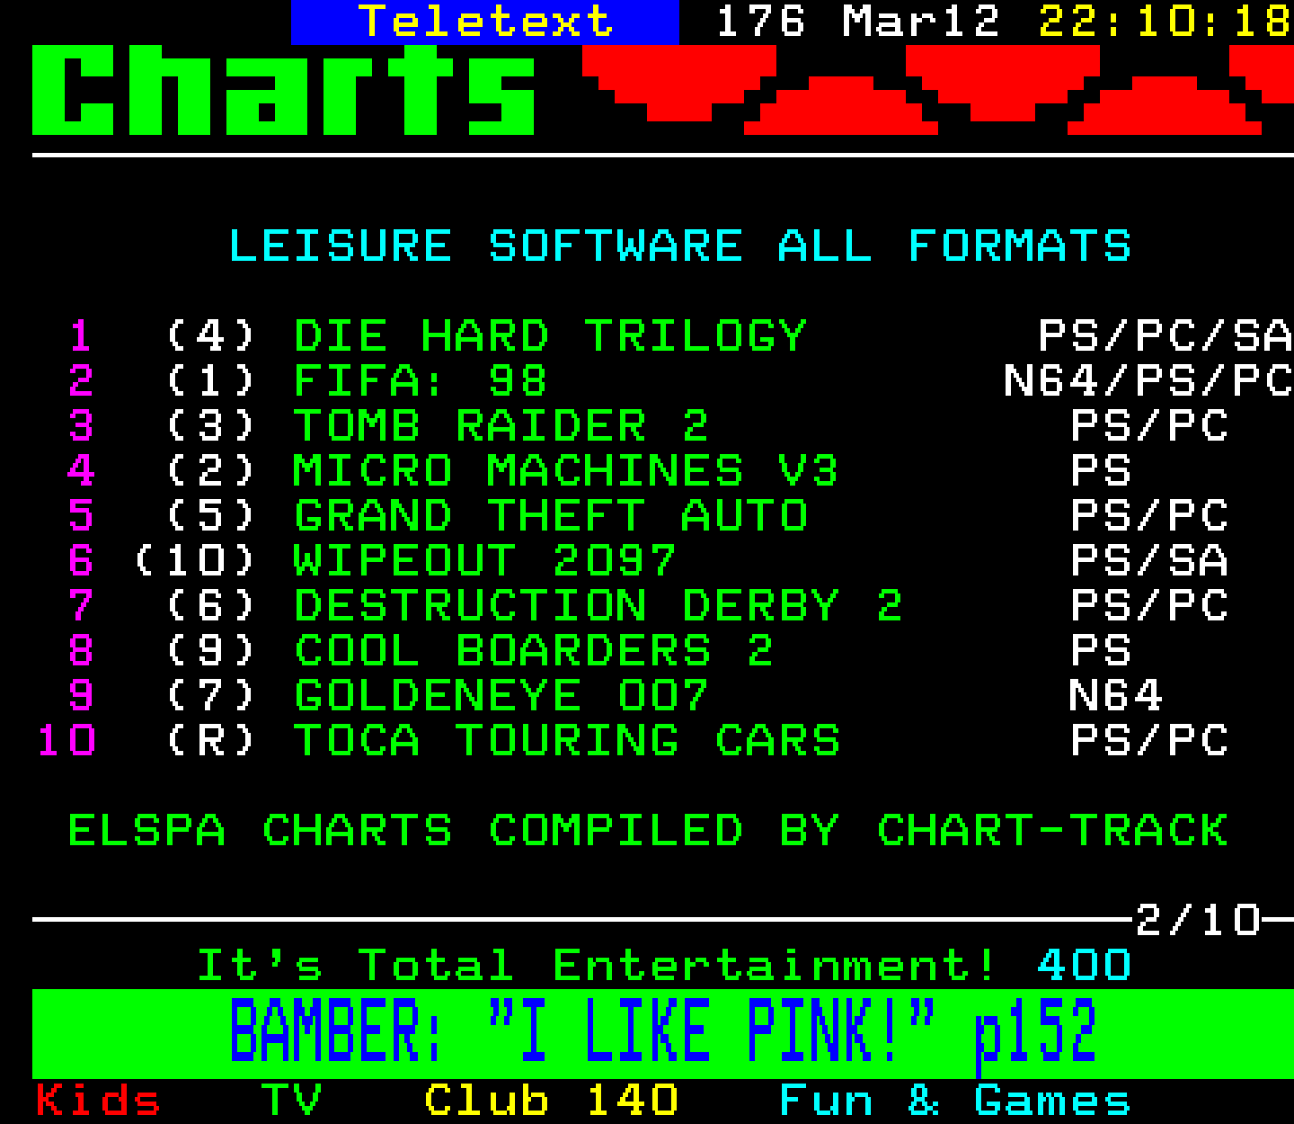
Task: Select TOMB RAIDER 2 chart entry
Action: coord(501,426)
